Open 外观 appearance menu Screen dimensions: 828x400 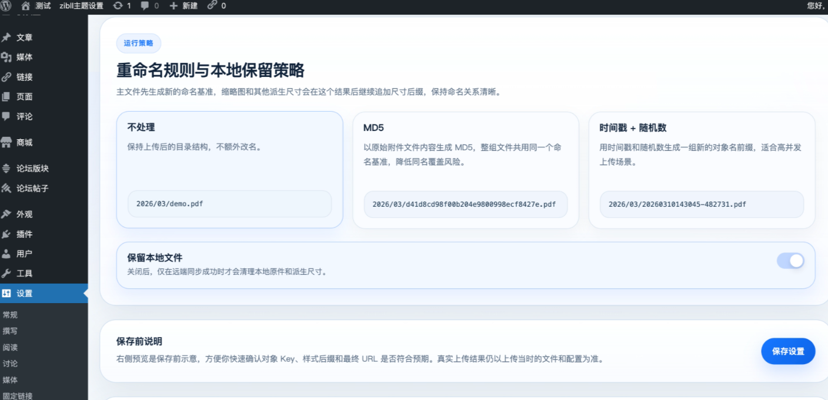[24, 214]
